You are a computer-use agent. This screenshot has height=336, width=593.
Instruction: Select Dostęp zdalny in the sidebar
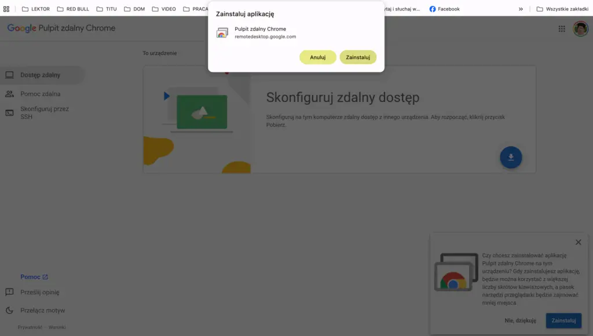tap(41, 75)
